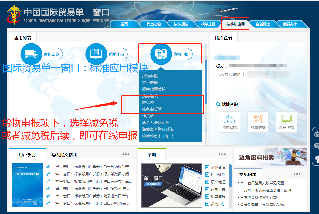Click play icon beside 许可证件 training
The image size is (319, 214).
point(207,175)
